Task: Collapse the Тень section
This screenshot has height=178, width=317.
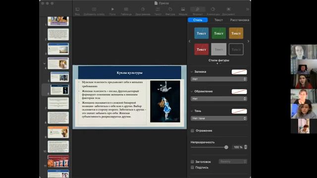Action: [x=192, y=111]
